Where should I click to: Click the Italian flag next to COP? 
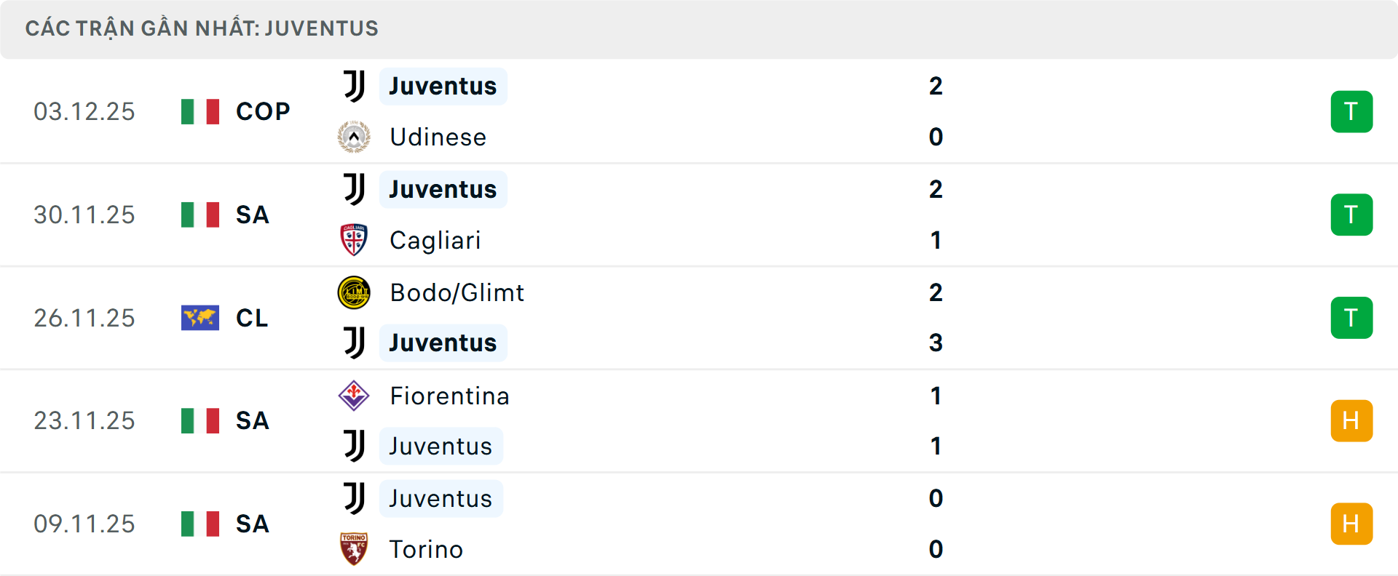199,111
